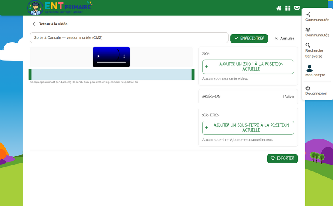Click the video progress bar
This screenshot has height=206, width=333.
(111, 62)
